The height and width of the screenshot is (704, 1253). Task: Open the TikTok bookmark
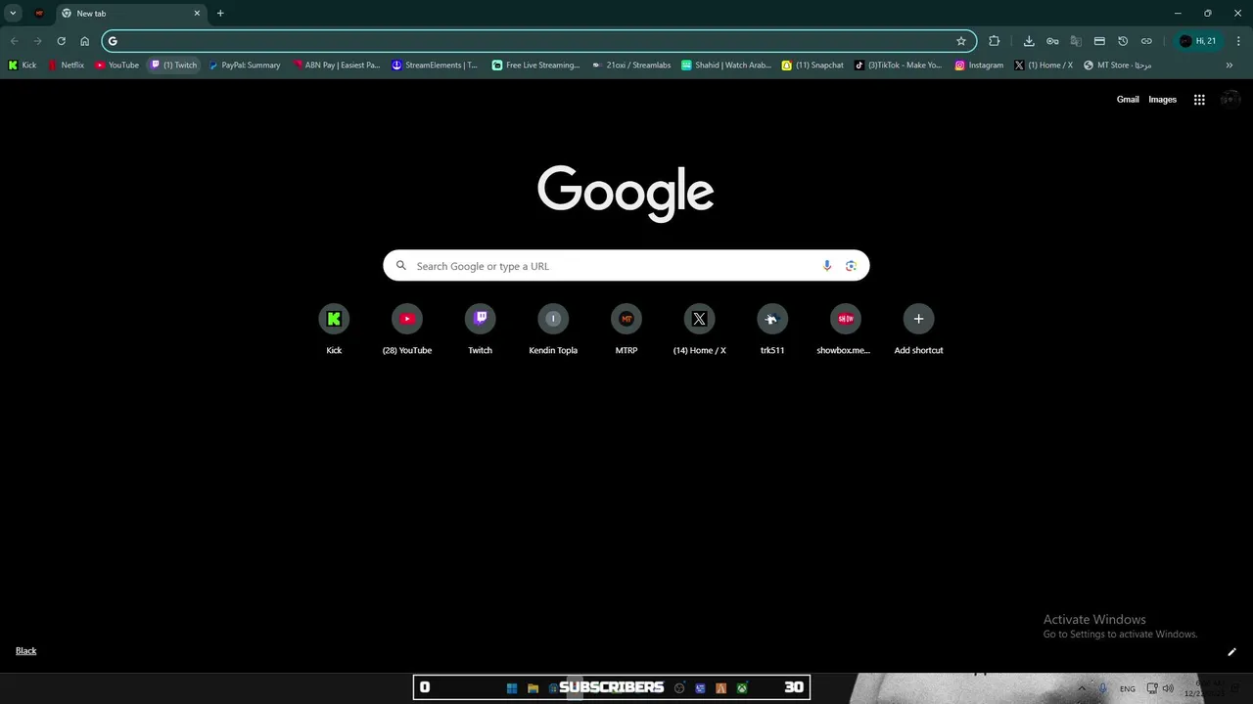coord(898,66)
